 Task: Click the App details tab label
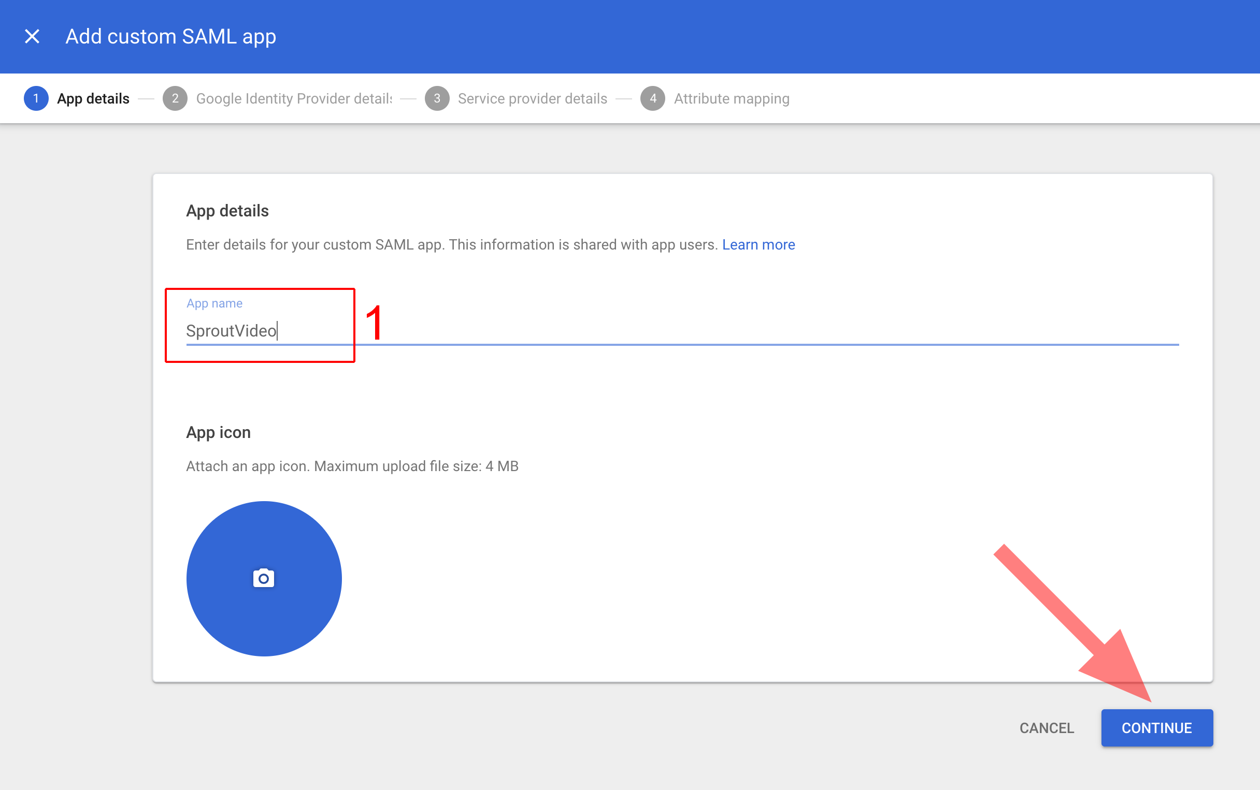91,98
